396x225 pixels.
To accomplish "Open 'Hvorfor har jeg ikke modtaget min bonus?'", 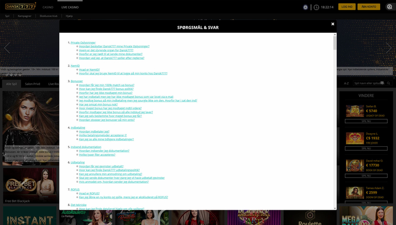I will point(106,93).
